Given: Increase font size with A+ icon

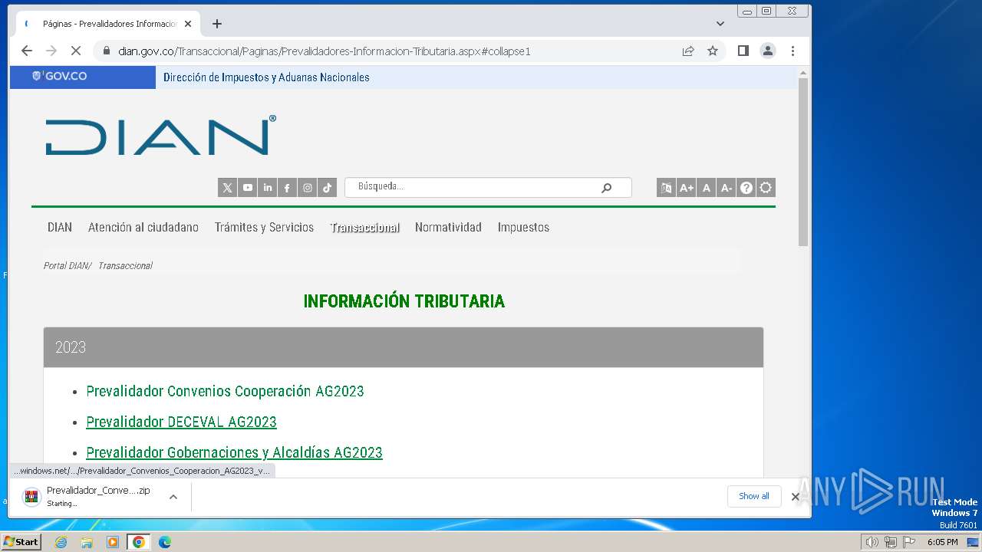Looking at the screenshot, I should tap(686, 188).
